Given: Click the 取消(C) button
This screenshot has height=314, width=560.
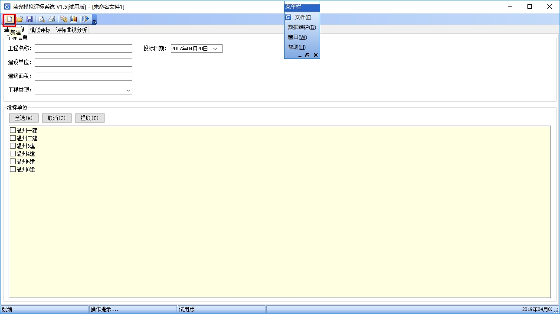Looking at the screenshot, I should coord(57,118).
